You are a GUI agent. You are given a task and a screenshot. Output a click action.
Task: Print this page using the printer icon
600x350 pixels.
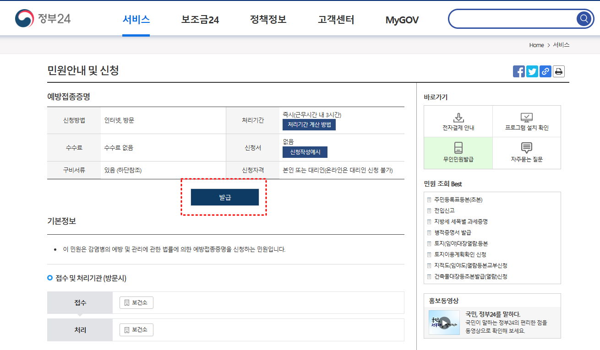(x=558, y=71)
